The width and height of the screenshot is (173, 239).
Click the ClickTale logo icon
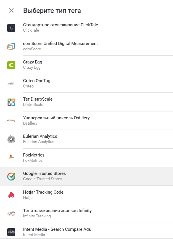point(11,28)
